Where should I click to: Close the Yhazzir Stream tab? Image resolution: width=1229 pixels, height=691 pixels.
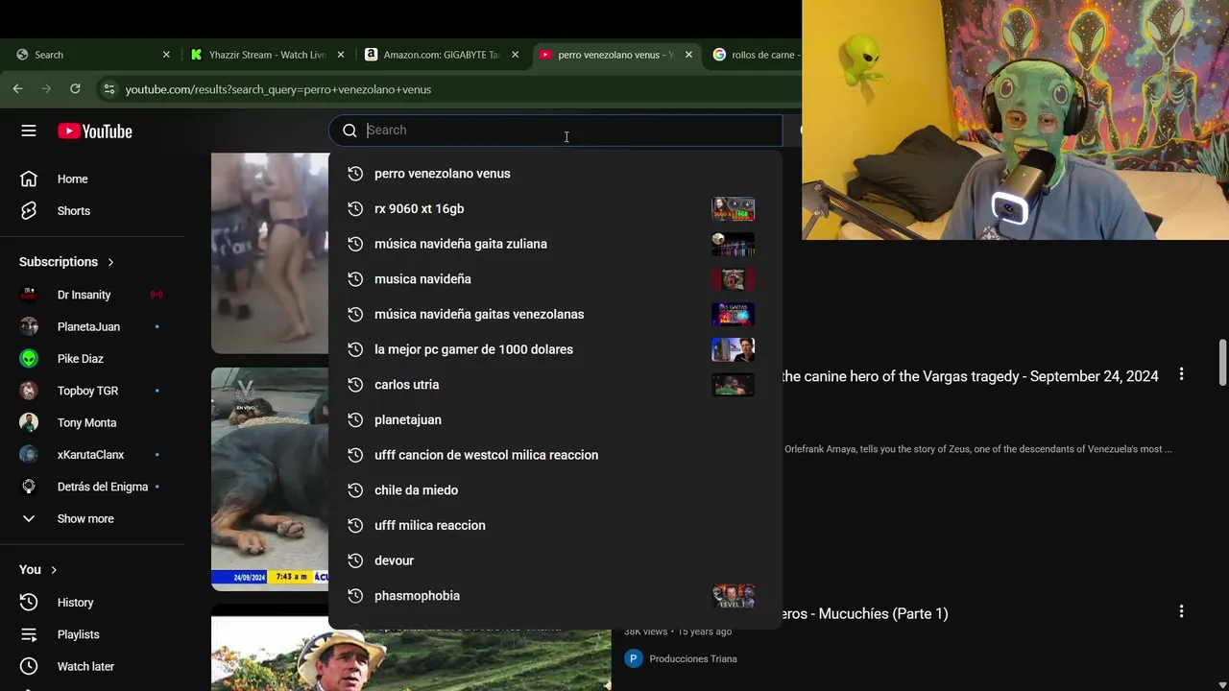(x=341, y=55)
